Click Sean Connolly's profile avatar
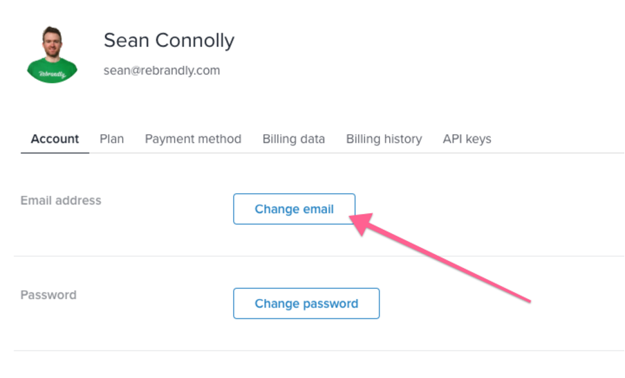The width and height of the screenshot is (625, 378). tap(53, 55)
